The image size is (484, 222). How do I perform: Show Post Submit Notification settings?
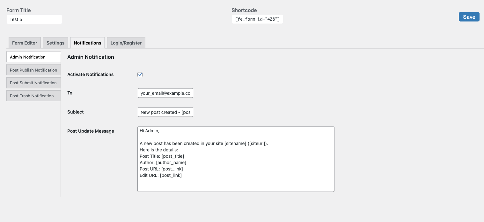pyautogui.click(x=33, y=83)
